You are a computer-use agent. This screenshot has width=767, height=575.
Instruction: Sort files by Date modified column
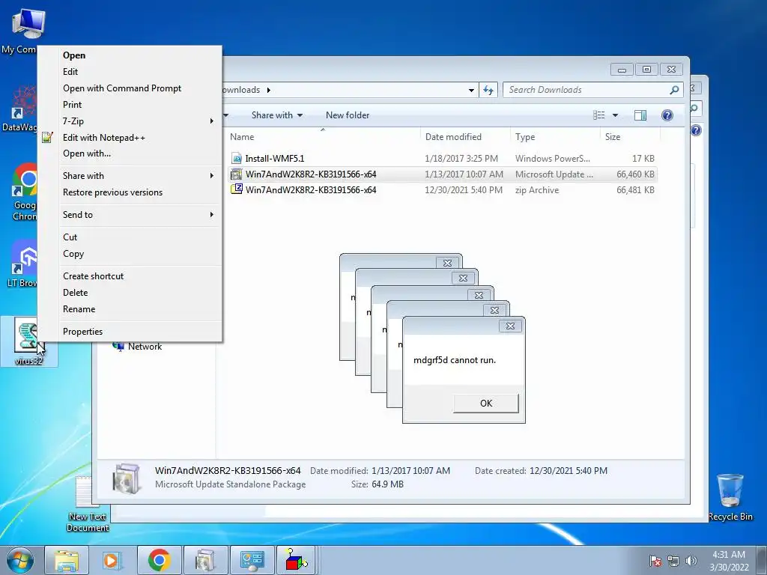point(464,137)
